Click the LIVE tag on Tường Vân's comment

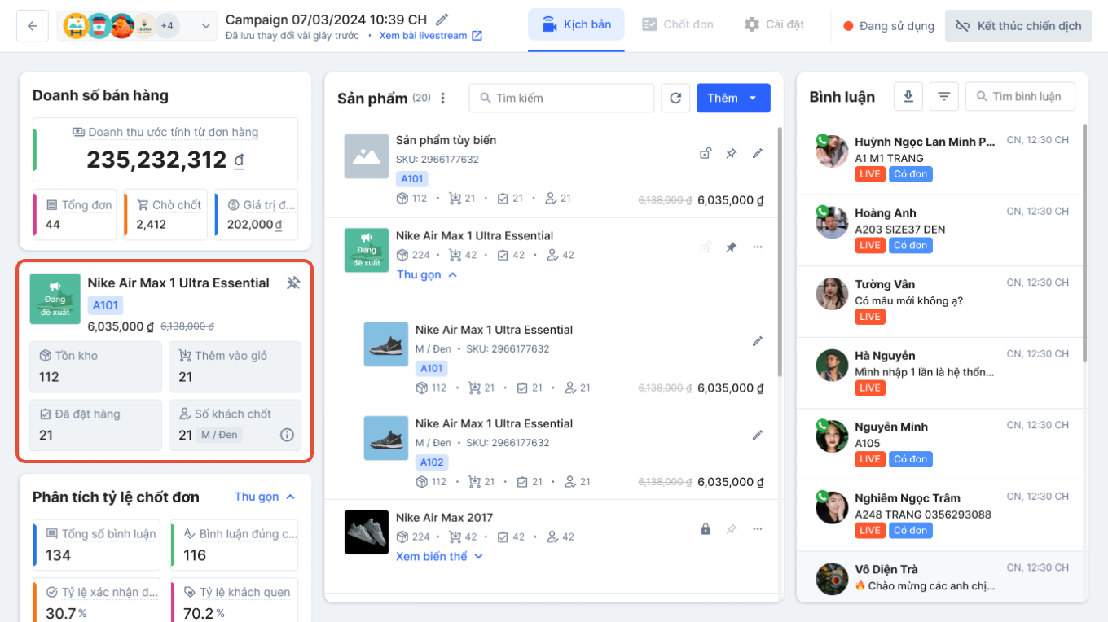[x=870, y=317]
